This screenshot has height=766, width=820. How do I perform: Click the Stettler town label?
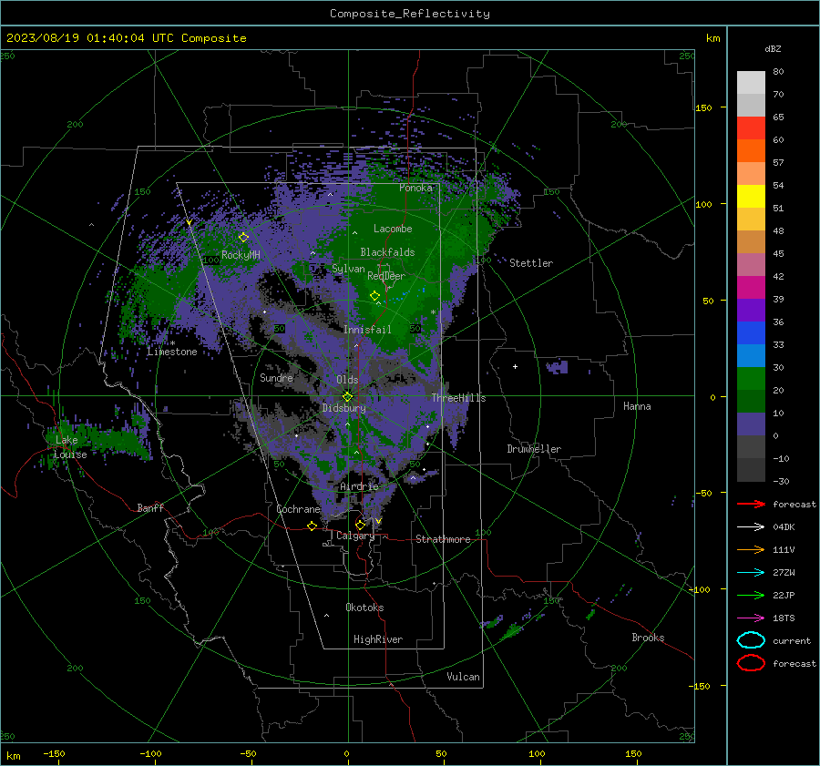tap(531, 263)
